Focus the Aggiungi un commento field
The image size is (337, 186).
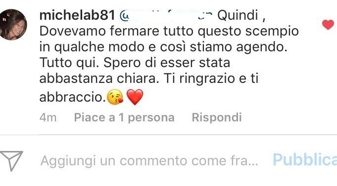coord(149,160)
